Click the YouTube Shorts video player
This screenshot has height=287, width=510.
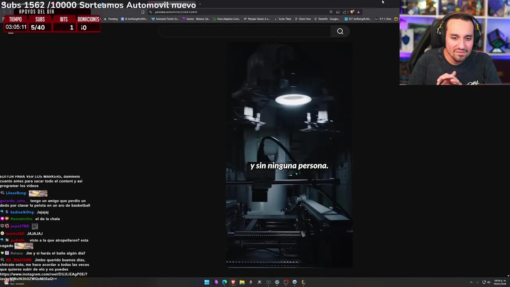[289, 155]
